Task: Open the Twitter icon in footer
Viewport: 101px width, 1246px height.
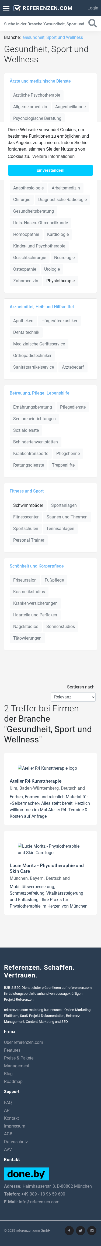Action: pyautogui.click(x=80, y=1231)
